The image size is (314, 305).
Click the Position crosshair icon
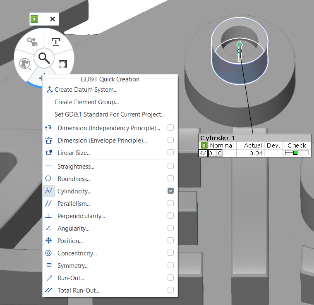49,241
